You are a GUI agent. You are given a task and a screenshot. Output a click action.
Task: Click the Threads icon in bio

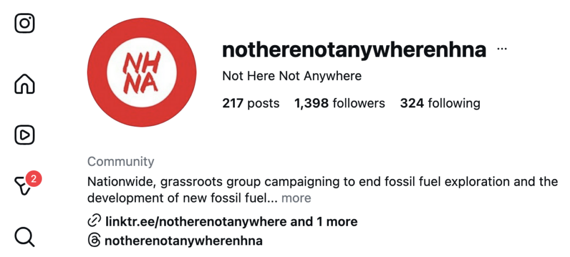tap(94, 241)
